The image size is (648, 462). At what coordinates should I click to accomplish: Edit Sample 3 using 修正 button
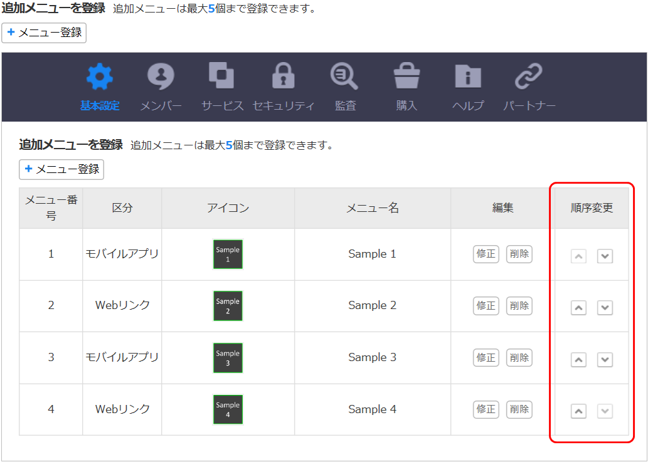(486, 357)
